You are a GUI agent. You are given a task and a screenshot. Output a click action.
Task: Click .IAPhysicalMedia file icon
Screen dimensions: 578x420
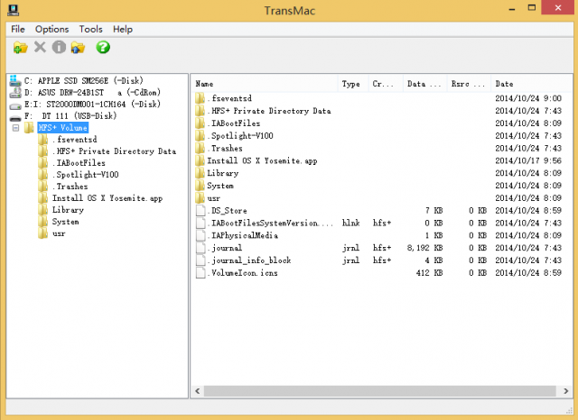200,235
